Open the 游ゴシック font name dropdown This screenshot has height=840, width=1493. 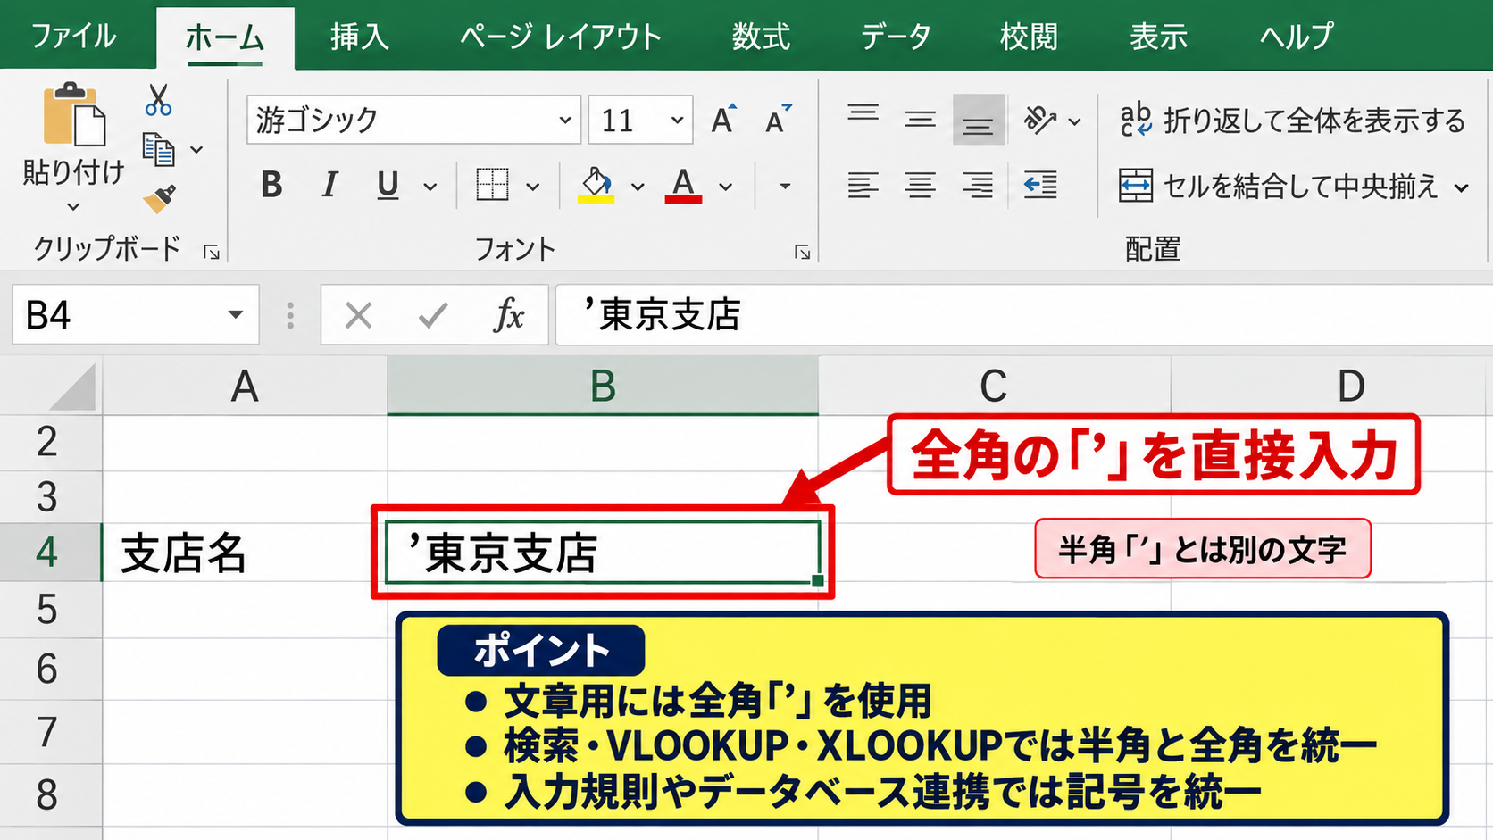tap(565, 120)
